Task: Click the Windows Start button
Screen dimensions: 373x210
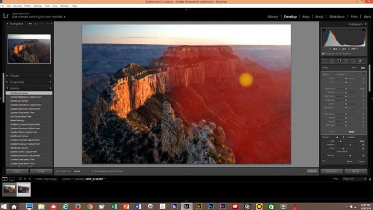Action: pos(3,206)
